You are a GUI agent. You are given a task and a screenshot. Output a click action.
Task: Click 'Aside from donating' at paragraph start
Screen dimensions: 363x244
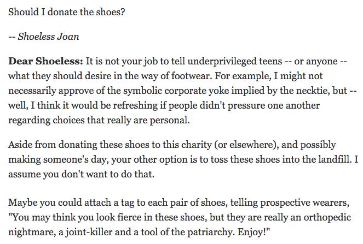53,145
